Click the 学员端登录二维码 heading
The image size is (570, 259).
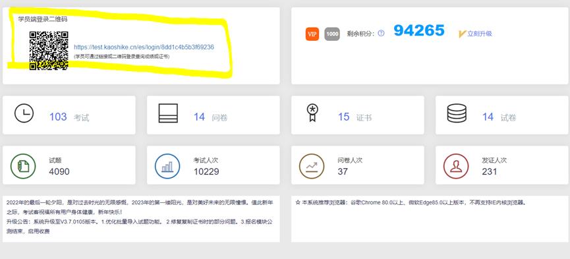pyautogui.click(x=43, y=19)
